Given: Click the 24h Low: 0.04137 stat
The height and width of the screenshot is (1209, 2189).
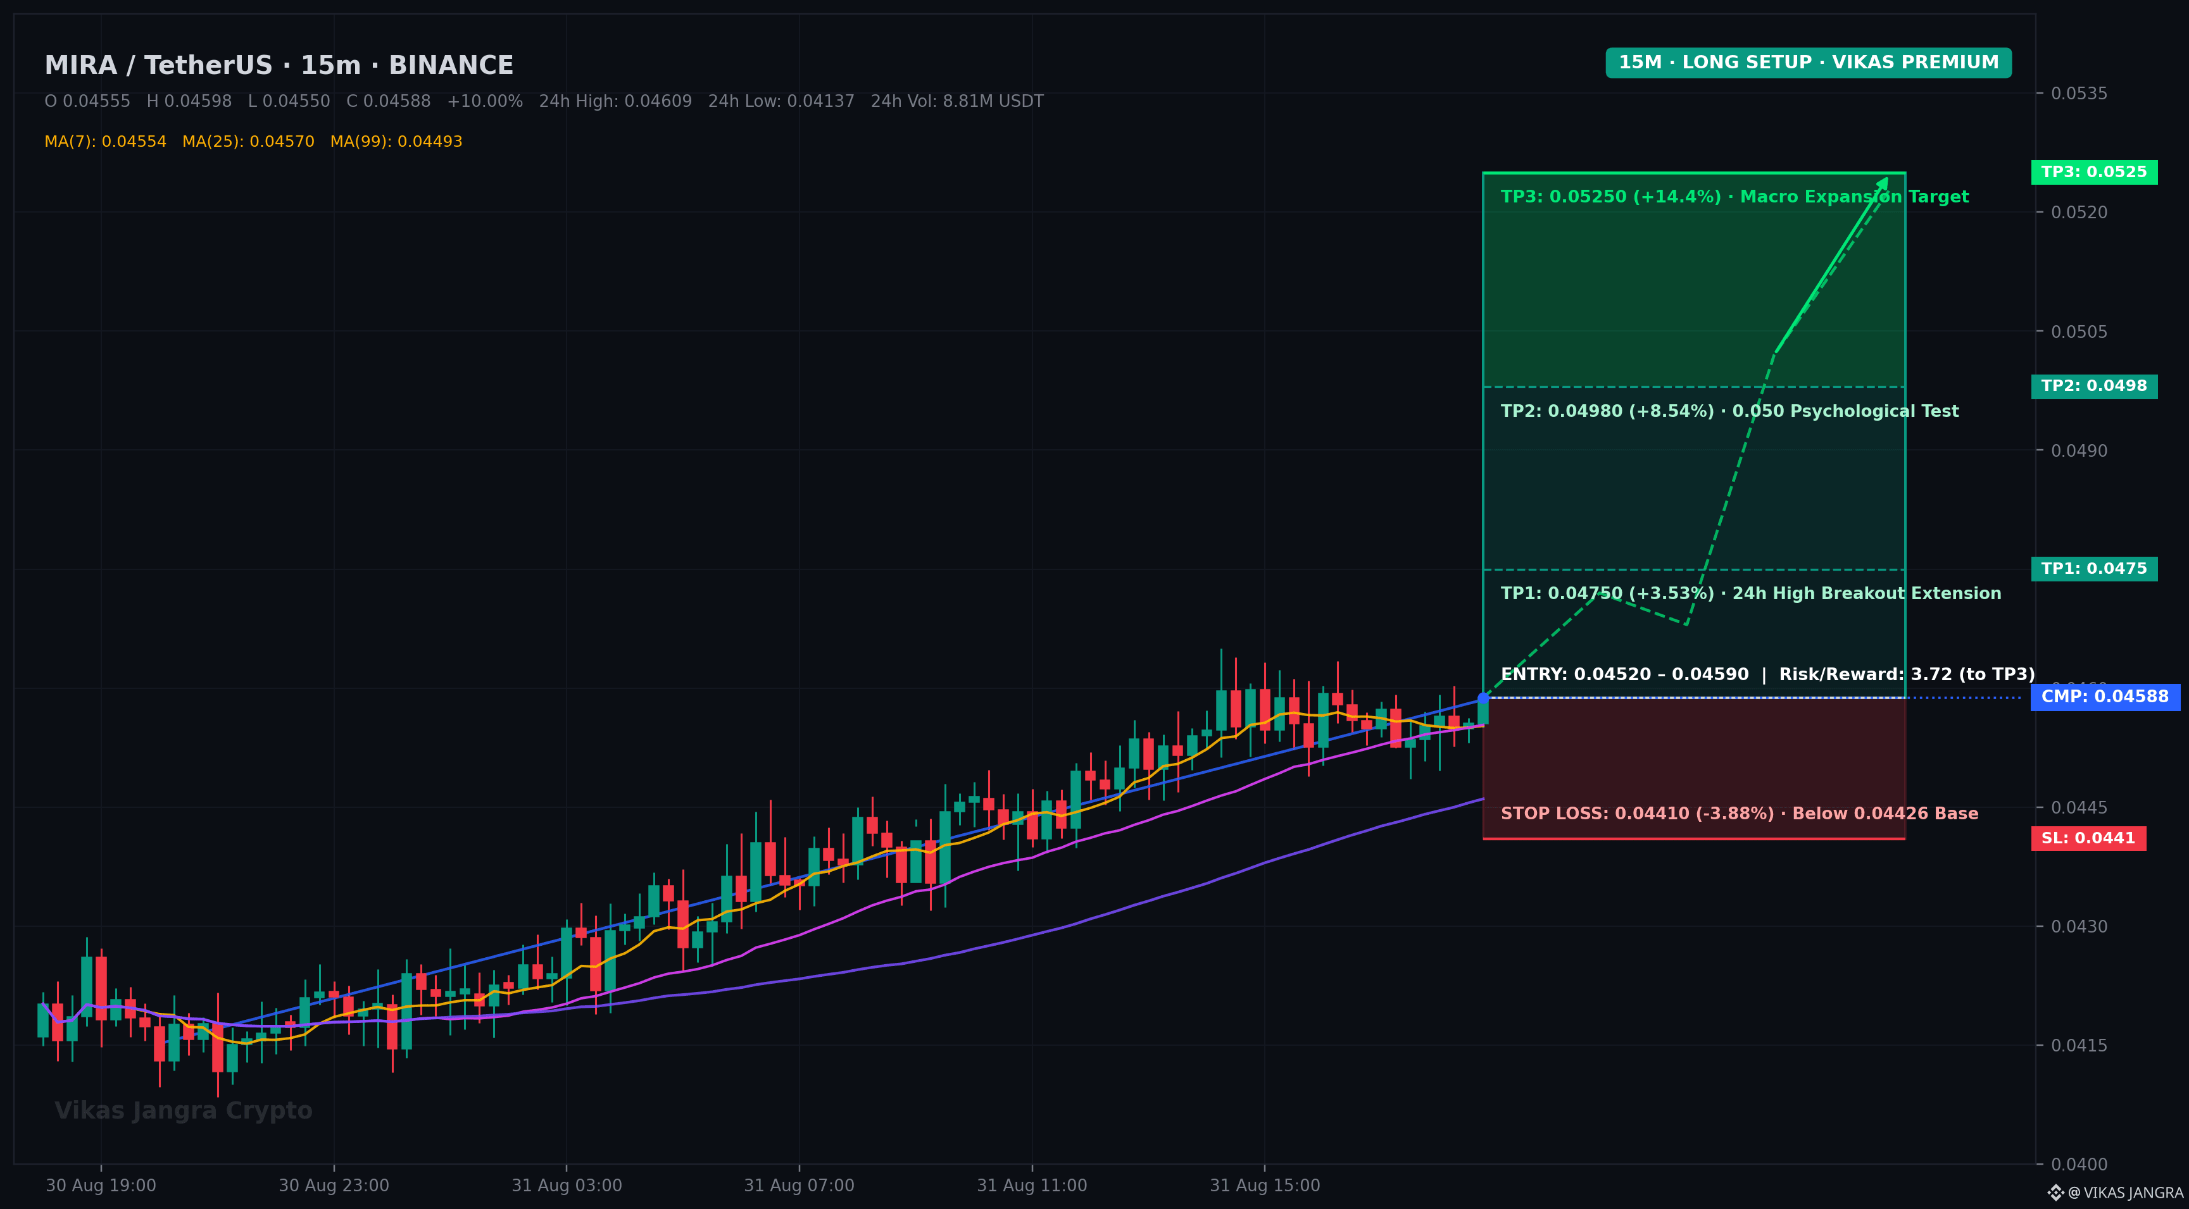Looking at the screenshot, I should tap(781, 102).
